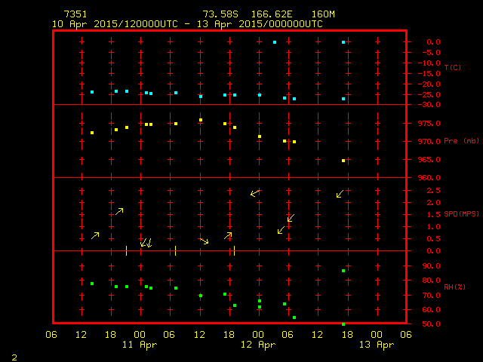Viewport: 483px width, 362px height.
Task: Select the lowest yellow pressure point near 965
Action: pos(343,161)
